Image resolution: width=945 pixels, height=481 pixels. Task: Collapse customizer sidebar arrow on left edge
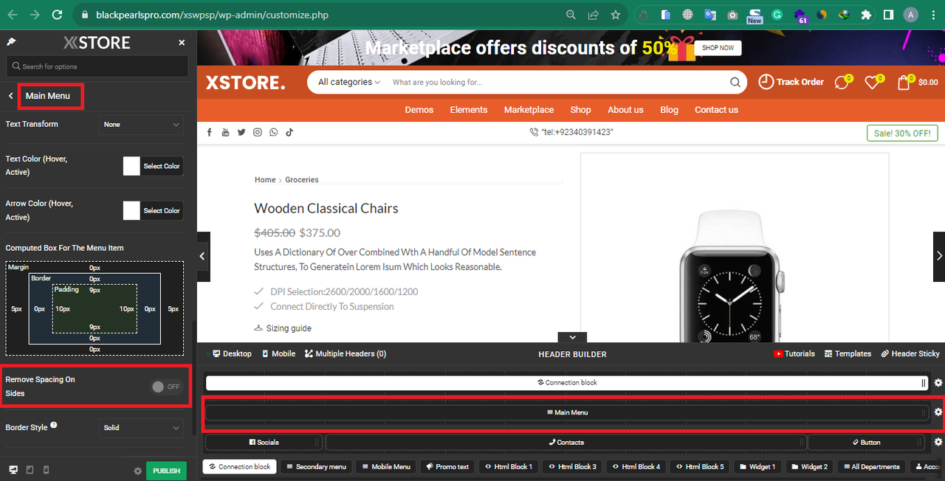tap(203, 257)
